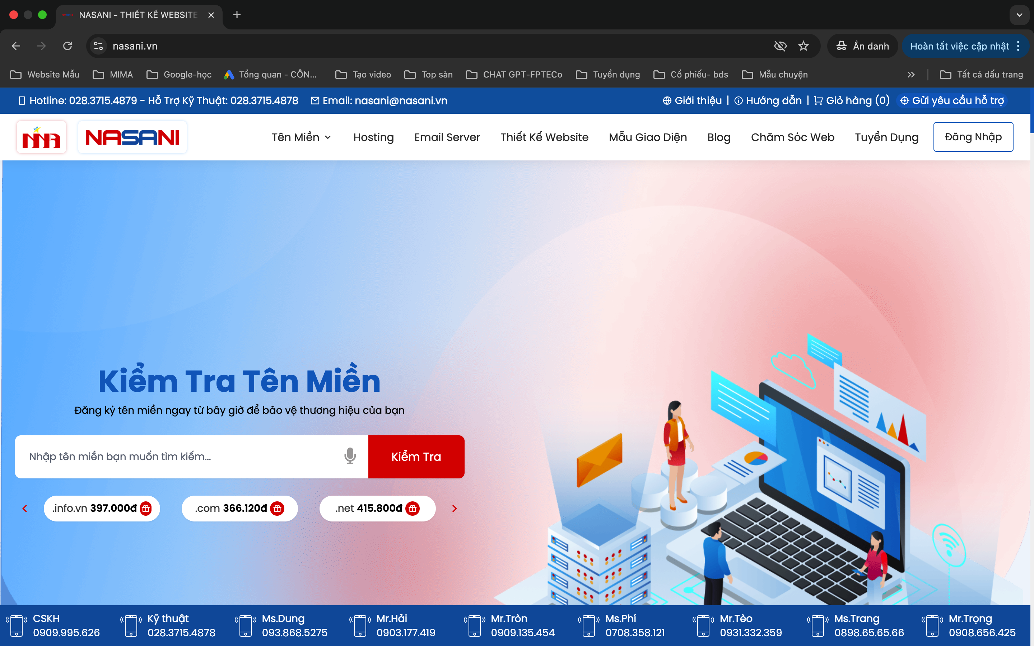This screenshot has height=646, width=1034.
Task: Open the Google-học bookmark folder
Action: coord(179,74)
